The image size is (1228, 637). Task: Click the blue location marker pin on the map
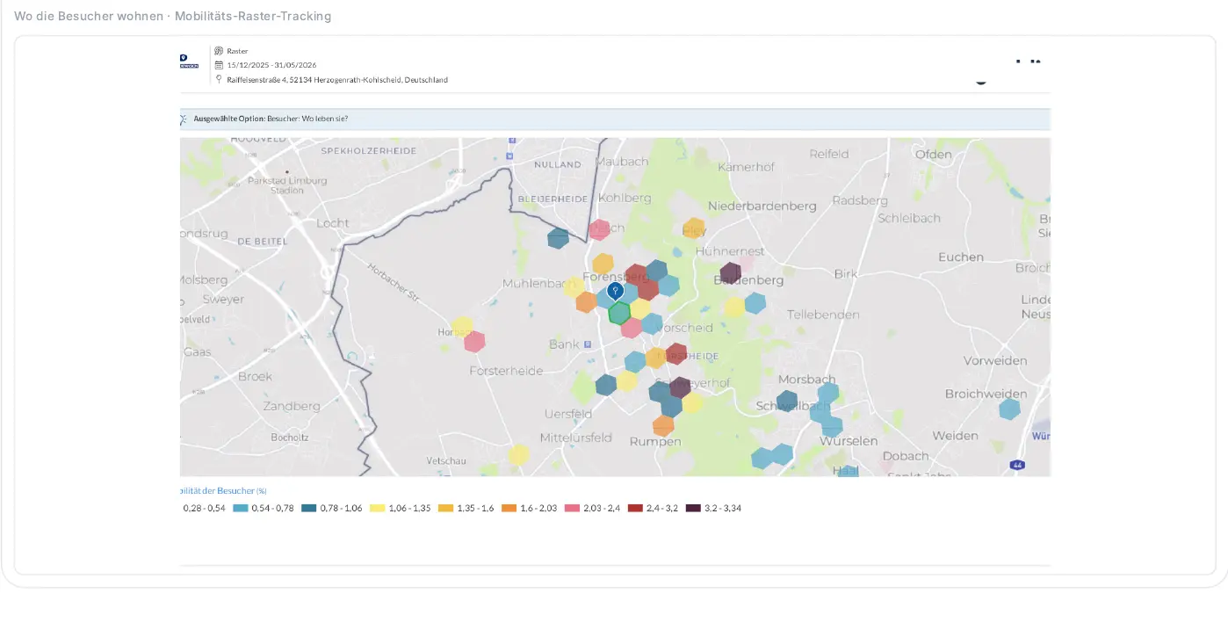click(616, 291)
